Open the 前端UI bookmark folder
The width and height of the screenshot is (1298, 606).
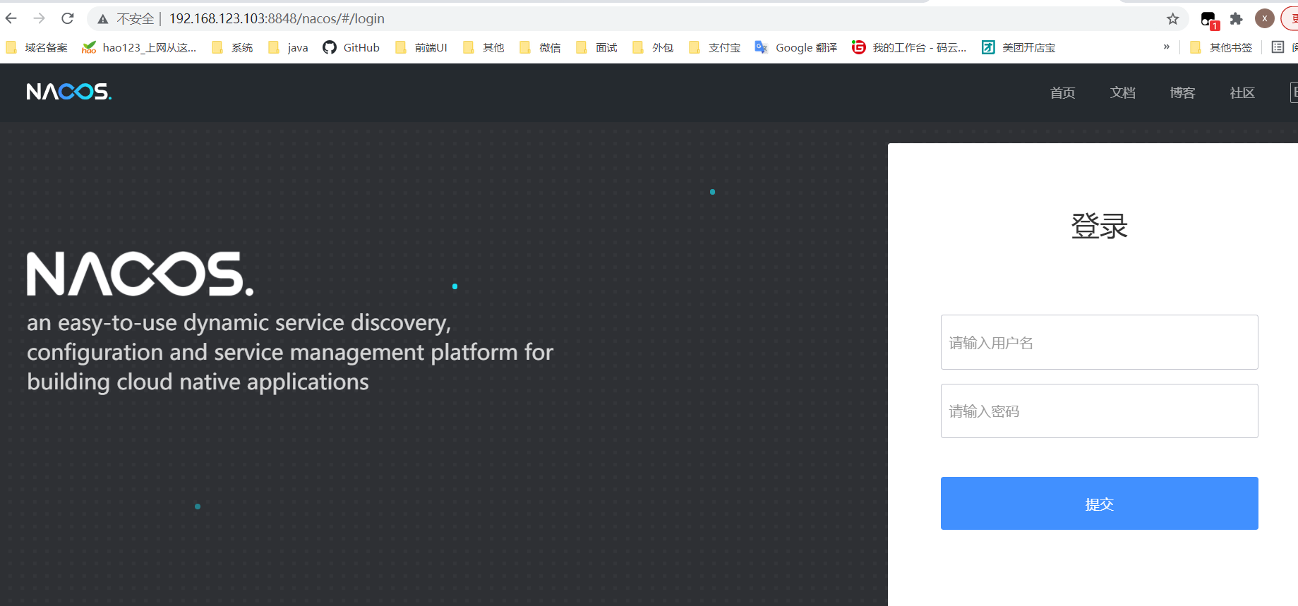click(x=421, y=47)
